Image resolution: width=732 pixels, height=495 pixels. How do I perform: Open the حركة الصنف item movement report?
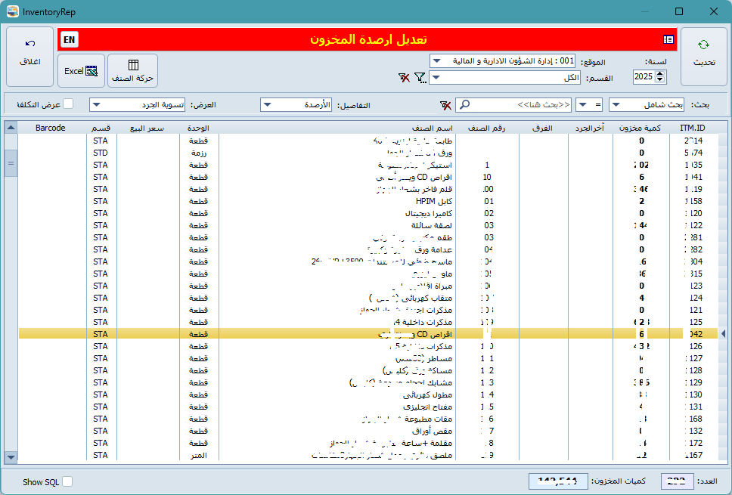(133, 71)
